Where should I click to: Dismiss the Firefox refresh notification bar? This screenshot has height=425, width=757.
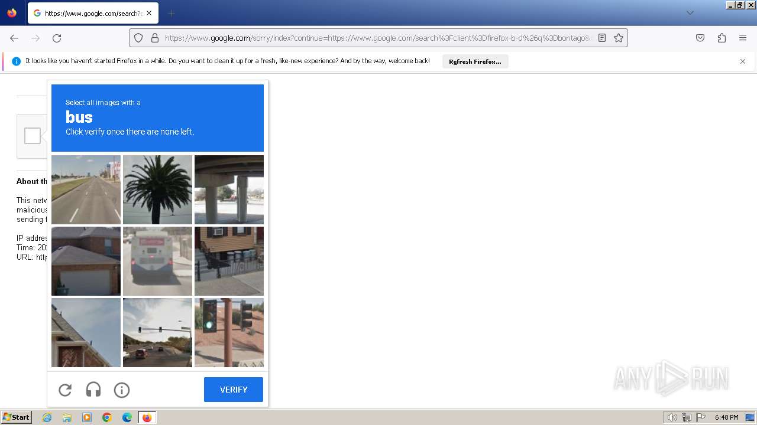click(x=743, y=61)
